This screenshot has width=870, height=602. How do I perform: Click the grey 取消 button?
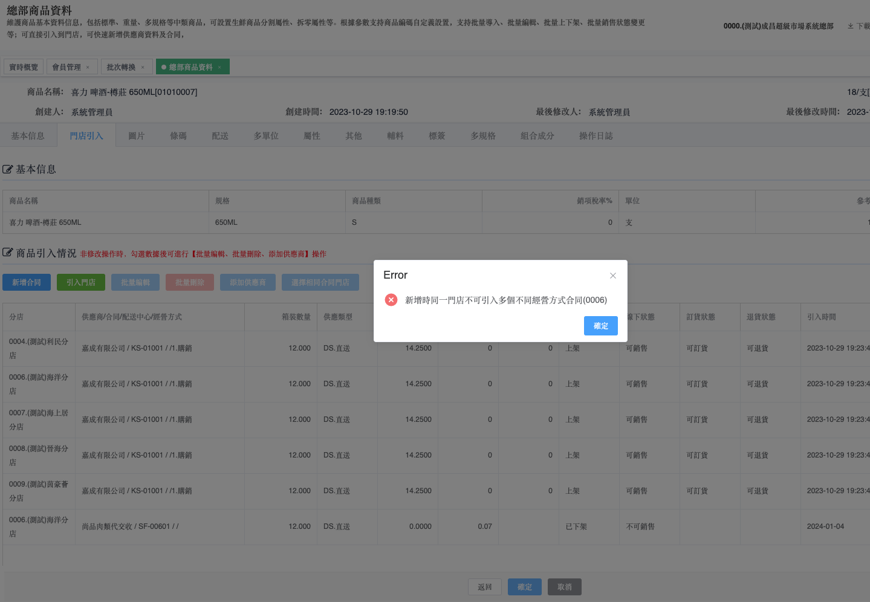click(x=565, y=587)
